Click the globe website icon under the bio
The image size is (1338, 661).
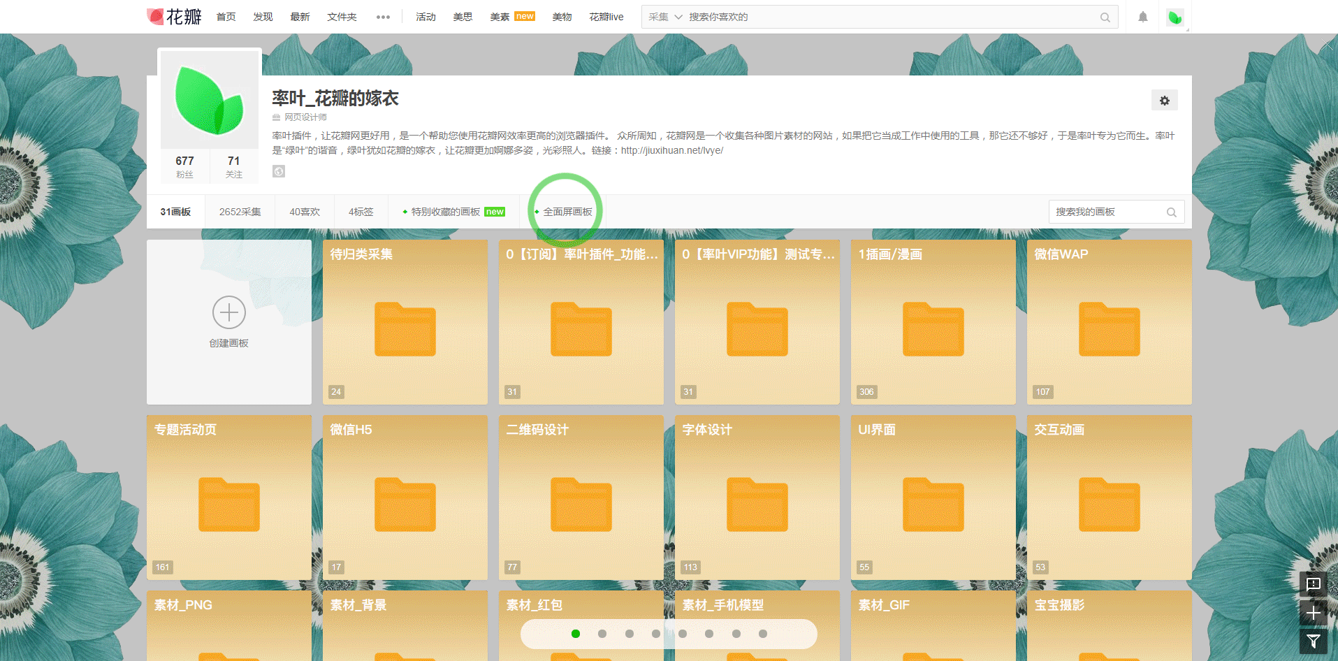(x=279, y=171)
